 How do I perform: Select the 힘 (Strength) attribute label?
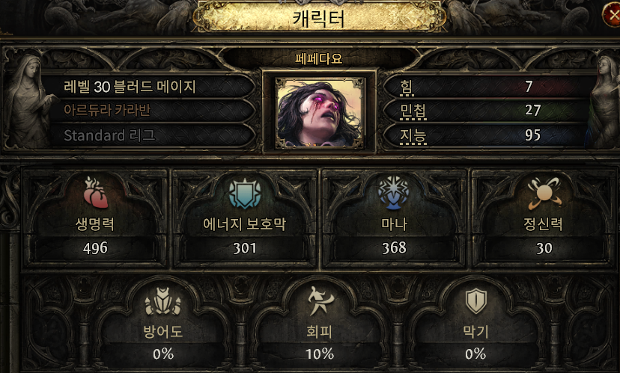407,87
